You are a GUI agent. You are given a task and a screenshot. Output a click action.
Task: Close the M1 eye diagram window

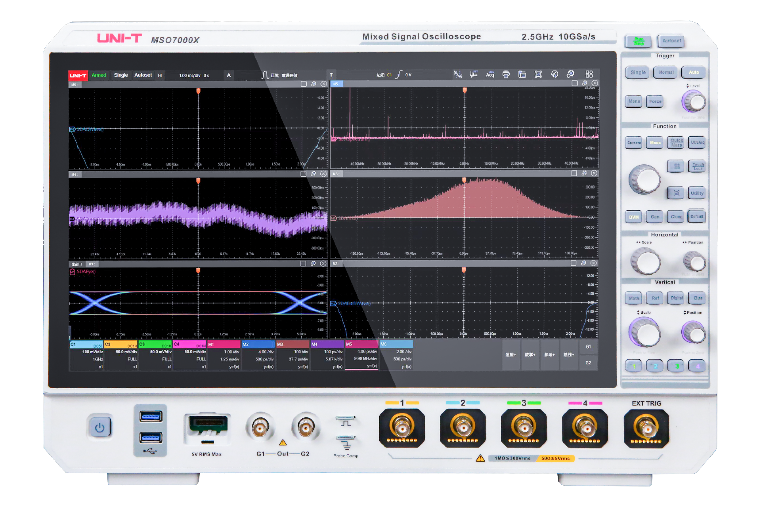pos(323,263)
